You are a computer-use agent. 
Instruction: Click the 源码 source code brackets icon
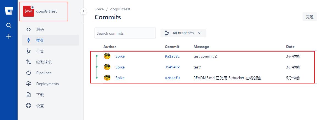(29, 29)
